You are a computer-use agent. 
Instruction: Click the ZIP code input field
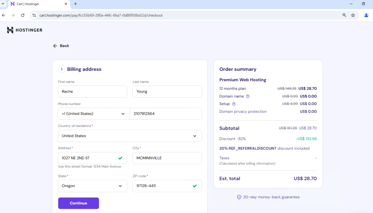coord(162,186)
